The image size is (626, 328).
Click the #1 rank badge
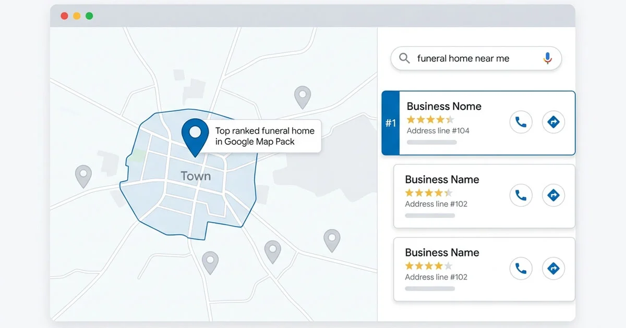391,122
